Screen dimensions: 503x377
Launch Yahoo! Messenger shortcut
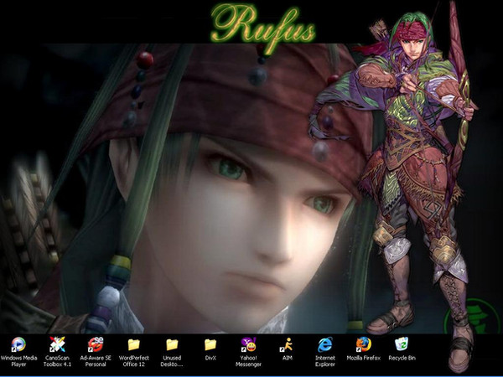pos(249,344)
